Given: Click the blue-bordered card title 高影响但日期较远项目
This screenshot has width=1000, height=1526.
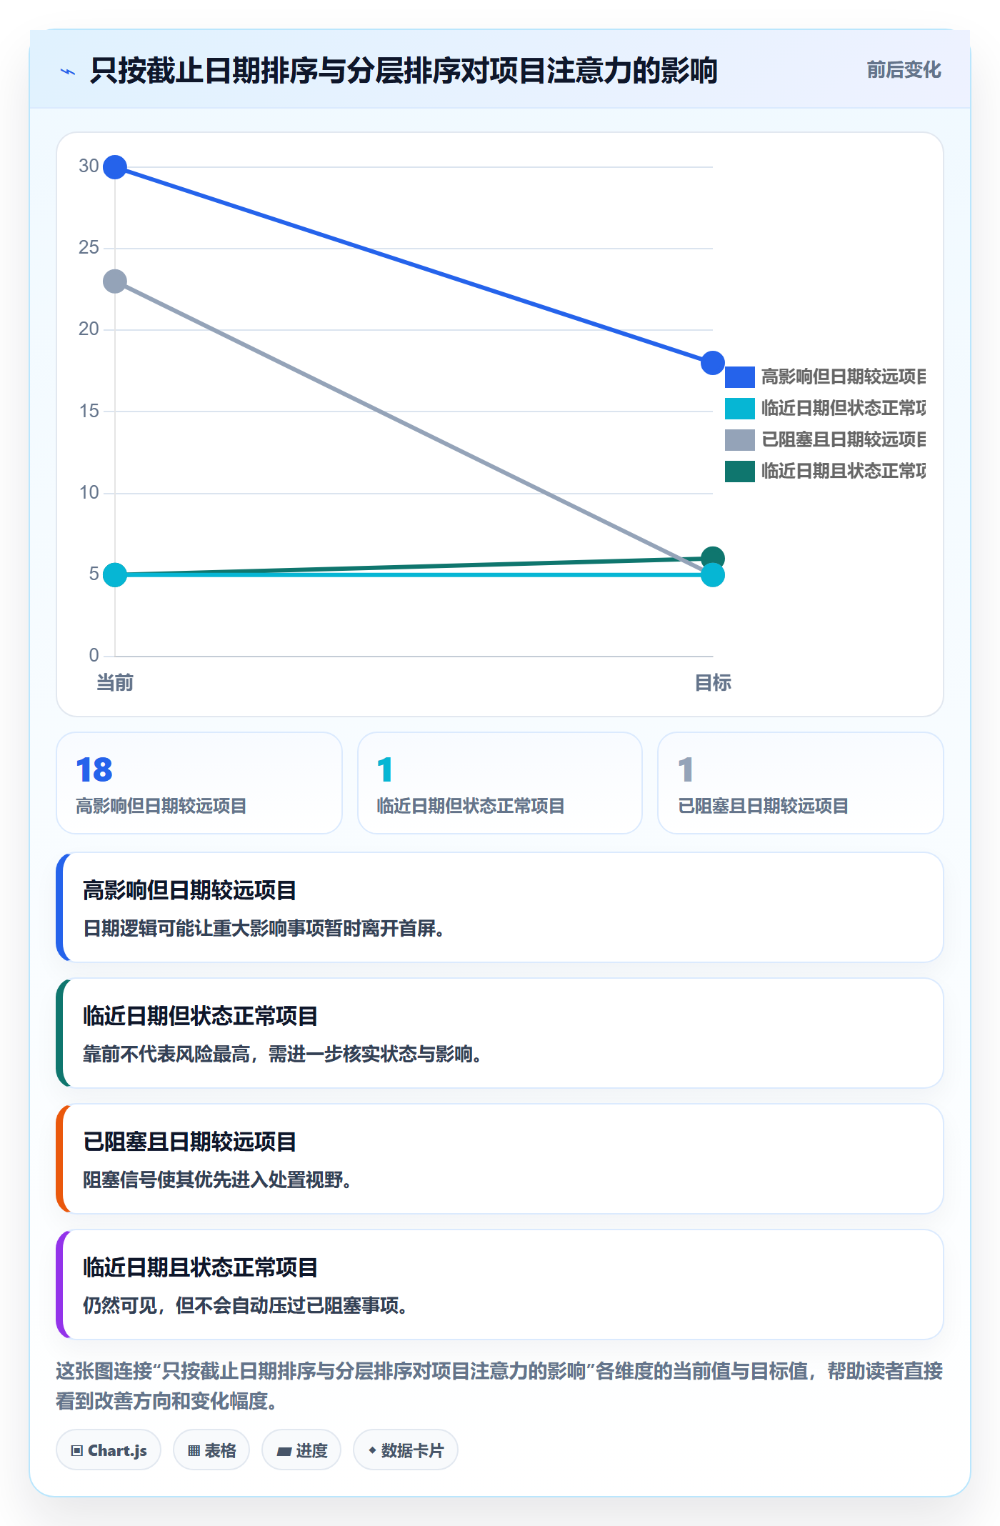Looking at the screenshot, I should [x=189, y=891].
